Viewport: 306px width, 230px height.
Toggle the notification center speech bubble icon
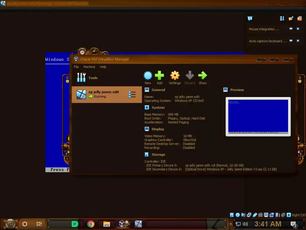(250, 18)
